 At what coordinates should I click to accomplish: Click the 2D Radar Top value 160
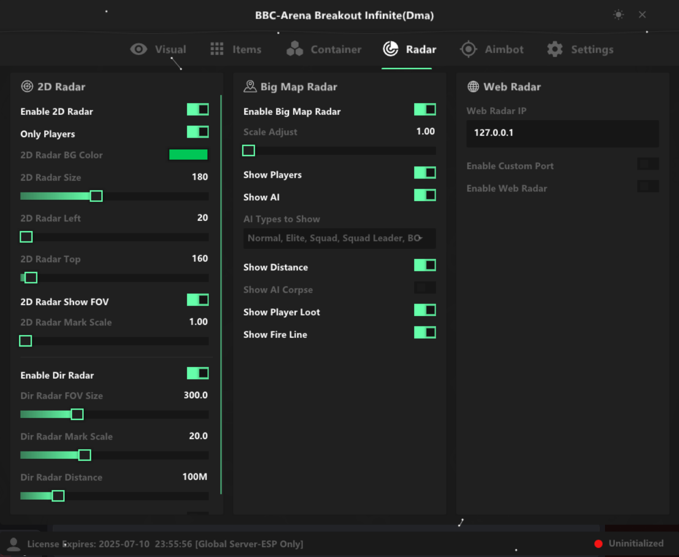[x=200, y=258]
